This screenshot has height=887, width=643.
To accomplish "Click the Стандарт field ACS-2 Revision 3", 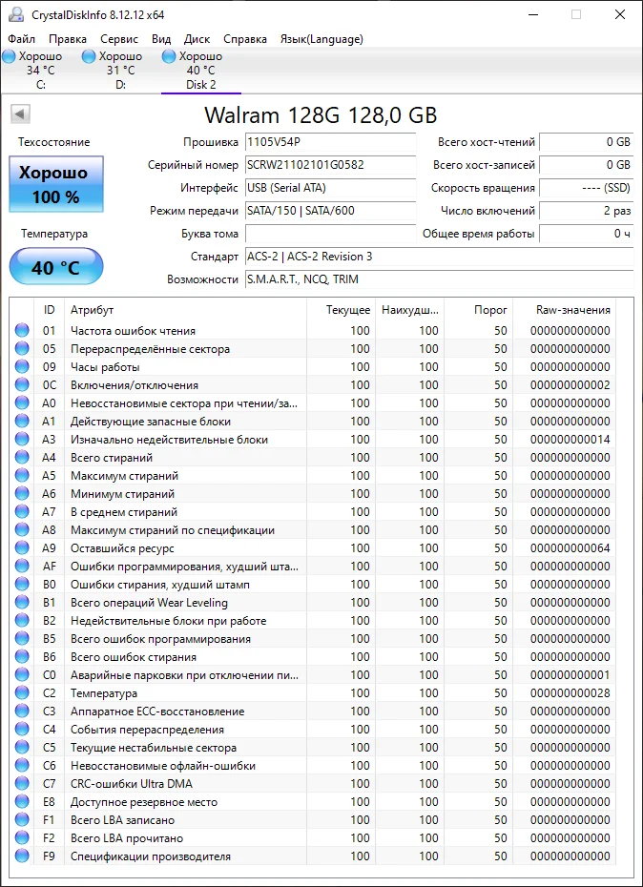I will coord(439,257).
